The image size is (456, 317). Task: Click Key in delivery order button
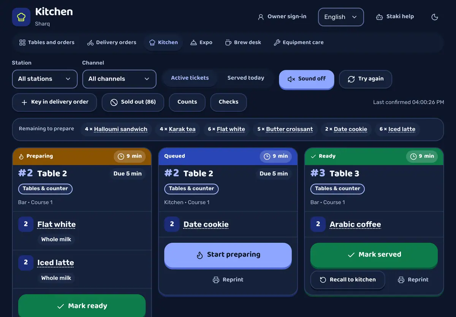54,102
